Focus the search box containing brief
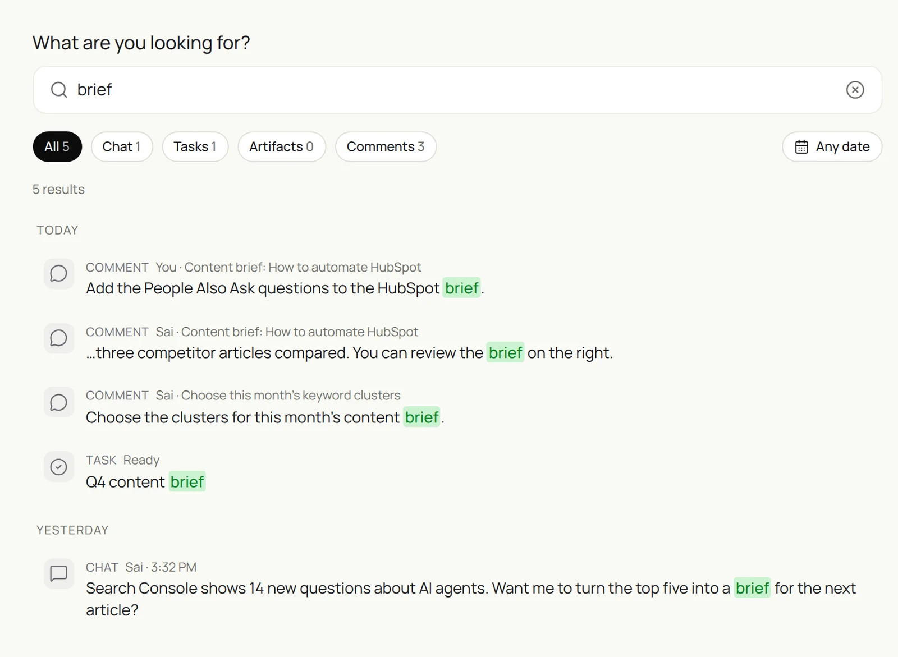Viewport: 898px width, 657px height. 457,90
